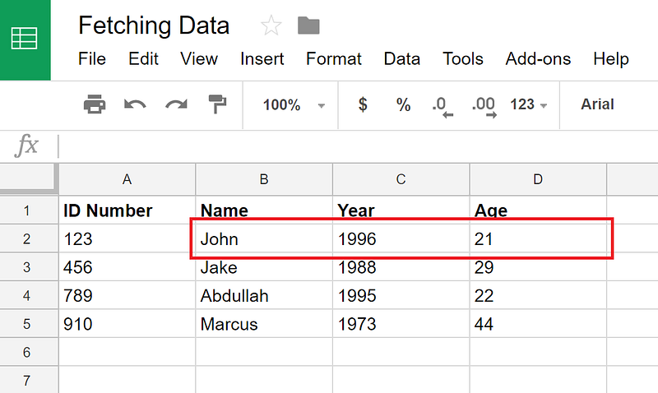The image size is (658, 393).
Task: Increase decimal places button
Action: [484, 107]
